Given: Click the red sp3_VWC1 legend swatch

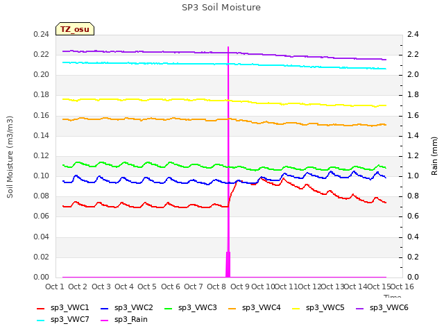Looking at the screenshot, I should [x=41, y=308].
